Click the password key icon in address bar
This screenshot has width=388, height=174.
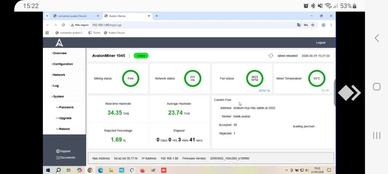click(306, 25)
